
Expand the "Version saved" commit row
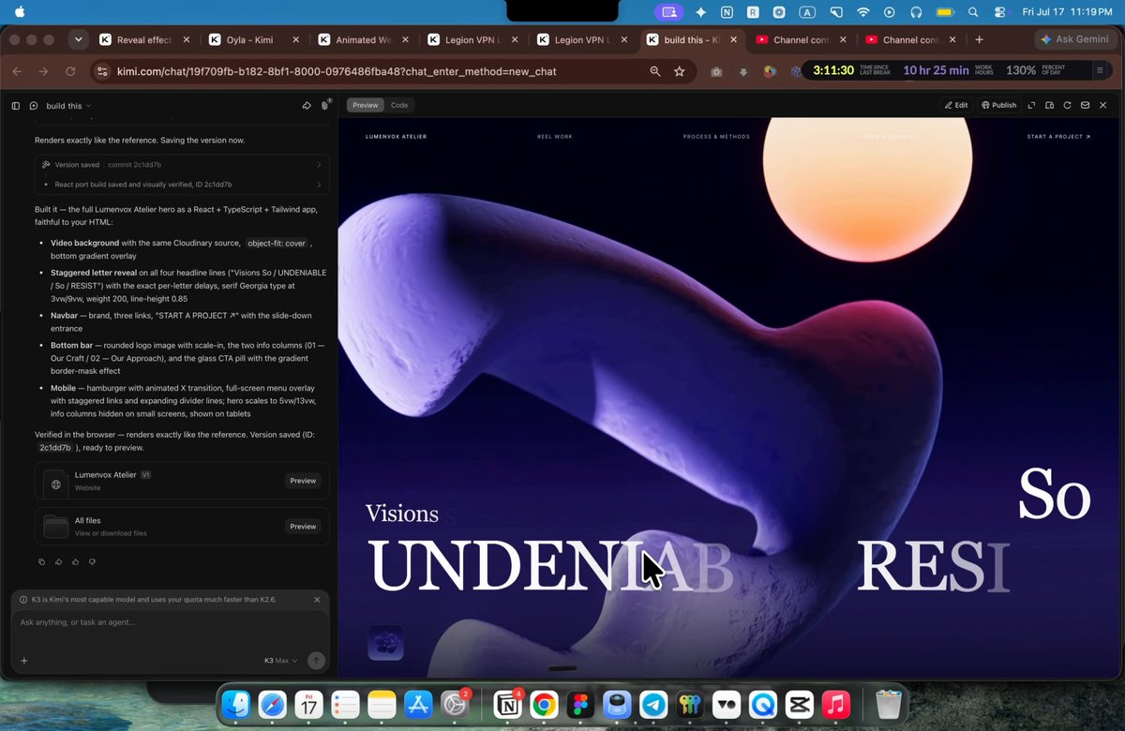coord(182,165)
